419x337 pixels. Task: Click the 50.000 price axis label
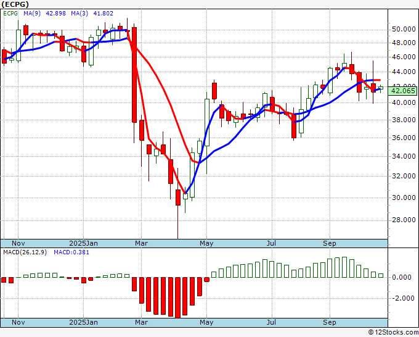coord(404,29)
